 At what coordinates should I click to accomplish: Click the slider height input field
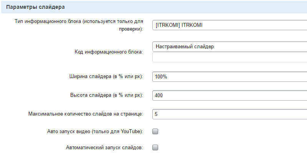pyautogui.click(x=229, y=95)
